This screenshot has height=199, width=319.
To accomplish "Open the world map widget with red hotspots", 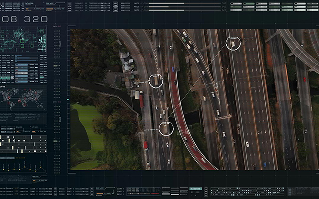I will coord(23,98).
